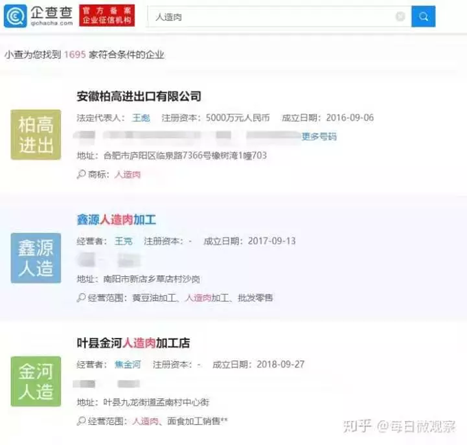
Task: Click legal representative 王彪 link
Action: [141, 117]
